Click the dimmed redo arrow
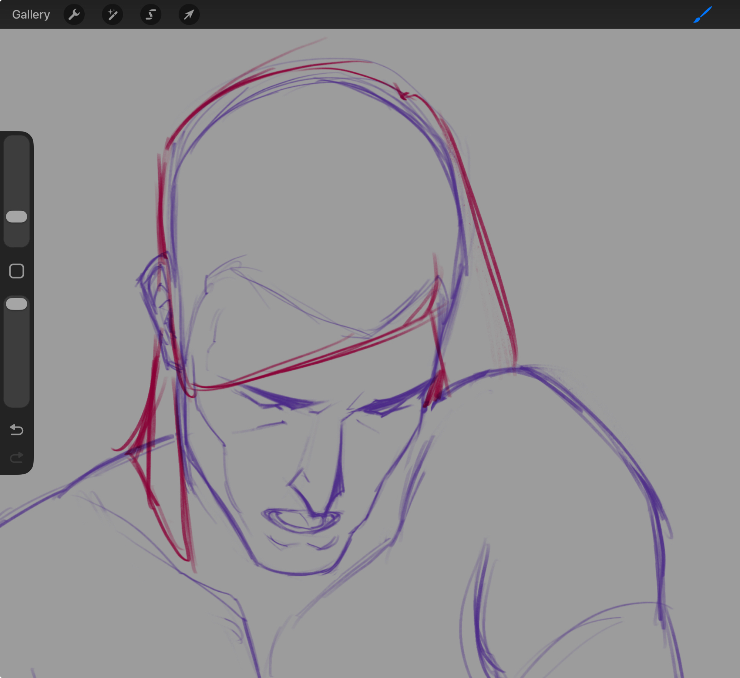 pos(17,458)
